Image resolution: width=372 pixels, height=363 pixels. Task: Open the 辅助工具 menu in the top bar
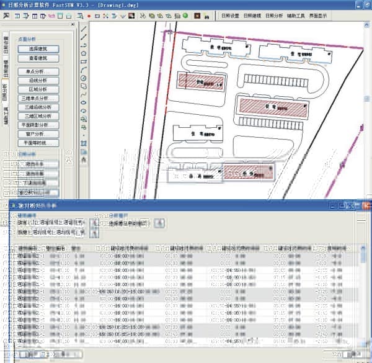(x=296, y=16)
